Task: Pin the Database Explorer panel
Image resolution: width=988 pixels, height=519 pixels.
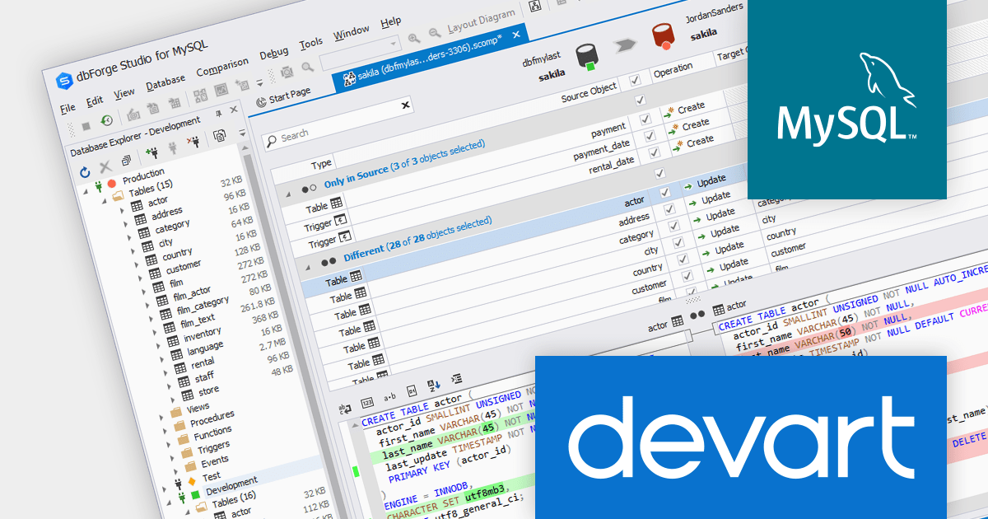Action: [218, 114]
